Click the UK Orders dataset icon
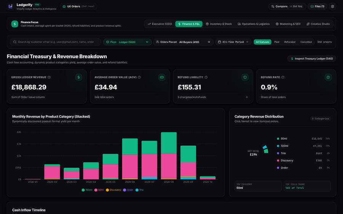The image size is (343, 214). coord(64,6)
